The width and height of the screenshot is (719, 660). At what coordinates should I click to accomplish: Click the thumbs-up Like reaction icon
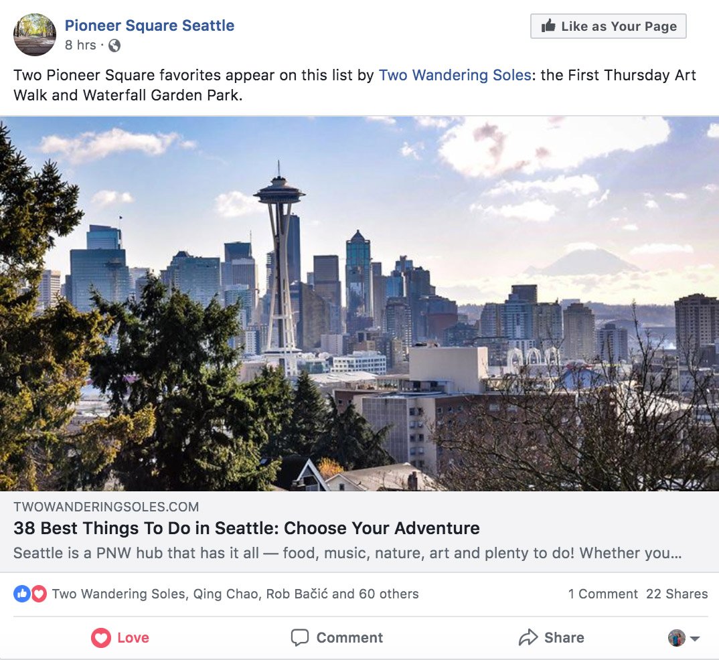click(21, 594)
